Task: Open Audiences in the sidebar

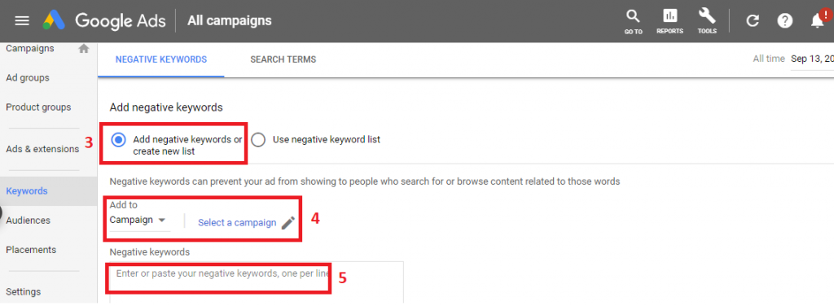Action: click(29, 221)
